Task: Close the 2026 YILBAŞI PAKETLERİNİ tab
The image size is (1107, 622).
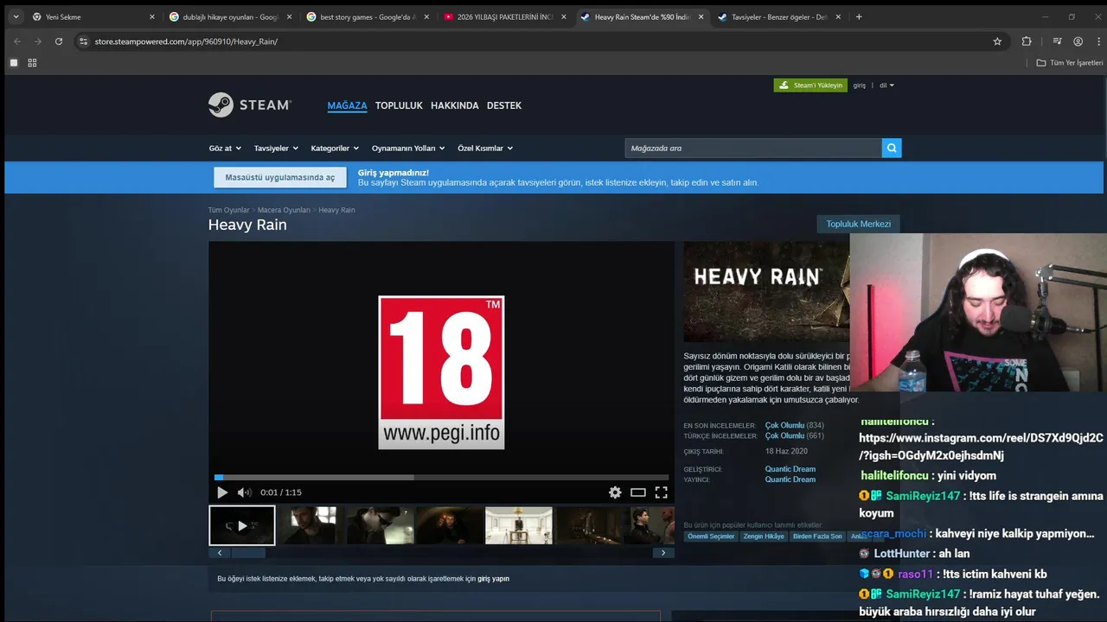Action: [x=564, y=16]
